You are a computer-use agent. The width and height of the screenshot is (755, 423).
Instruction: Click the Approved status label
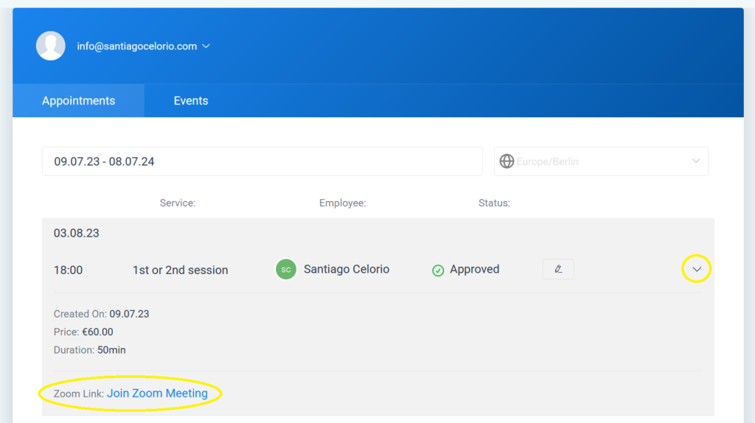[474, 269]
